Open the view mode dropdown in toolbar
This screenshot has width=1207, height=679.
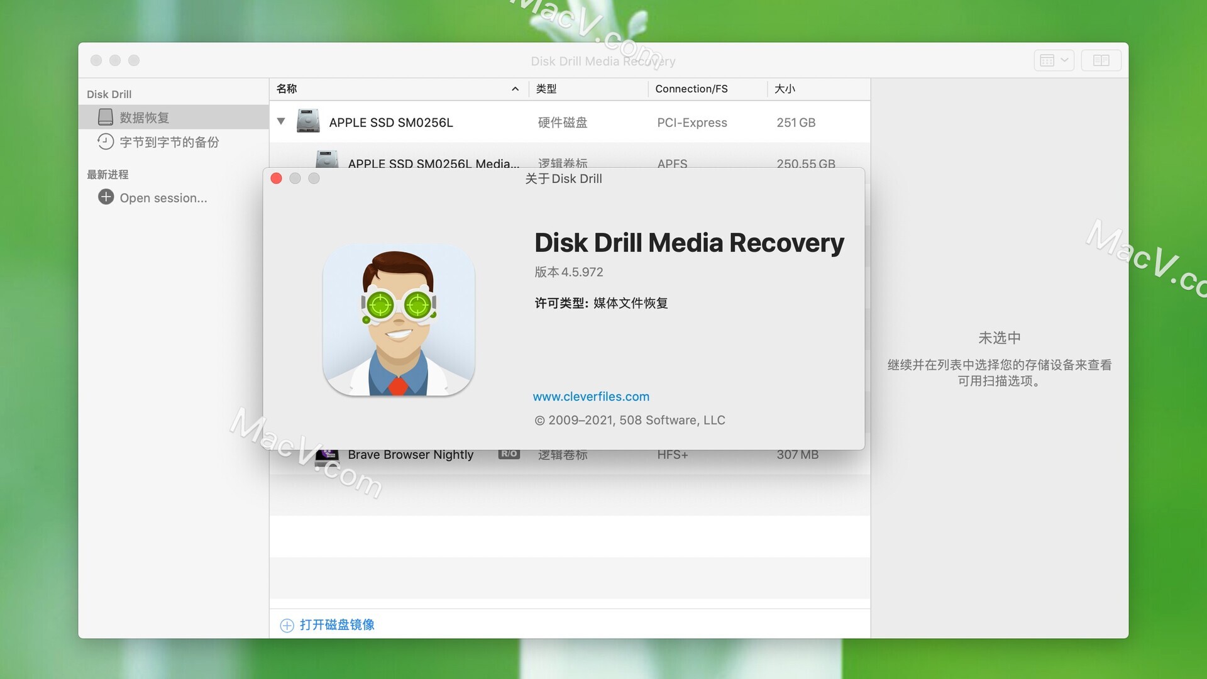(1054, 60)
